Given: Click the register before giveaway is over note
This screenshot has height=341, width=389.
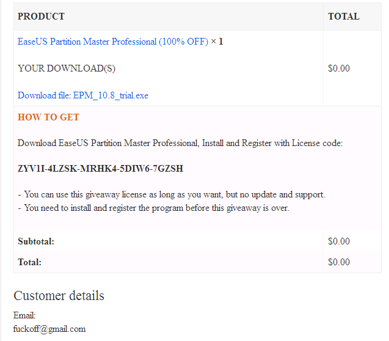Looking at the screenshot, I should [153, 208].
